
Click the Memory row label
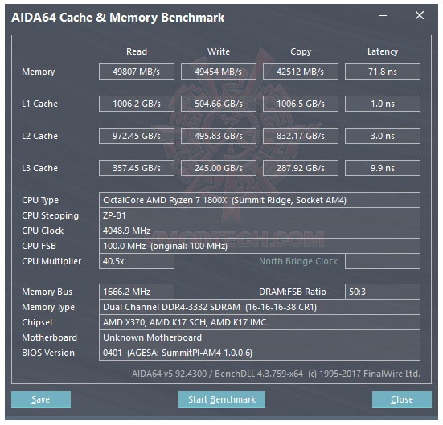tap(38, 72)
